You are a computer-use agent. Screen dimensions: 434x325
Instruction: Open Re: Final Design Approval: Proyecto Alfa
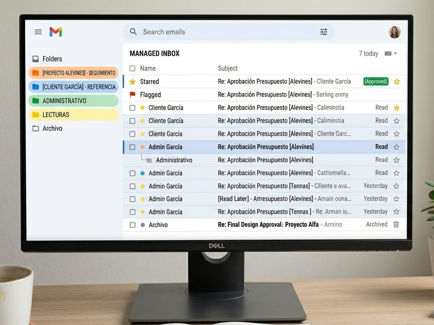point(268,224)
